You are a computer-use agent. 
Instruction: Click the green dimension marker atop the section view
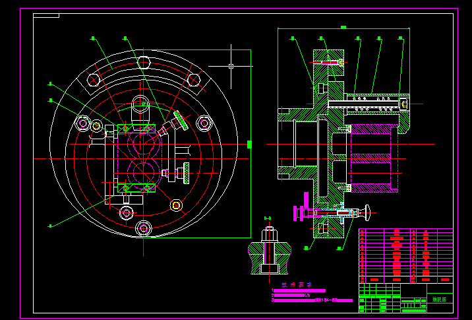(343, 28)
